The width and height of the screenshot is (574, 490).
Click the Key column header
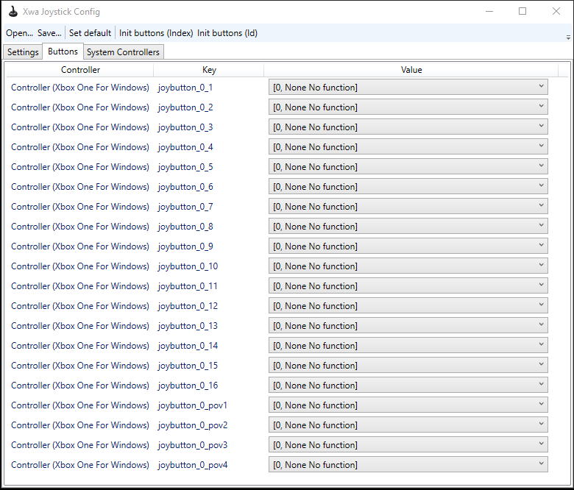coord(209,70)
